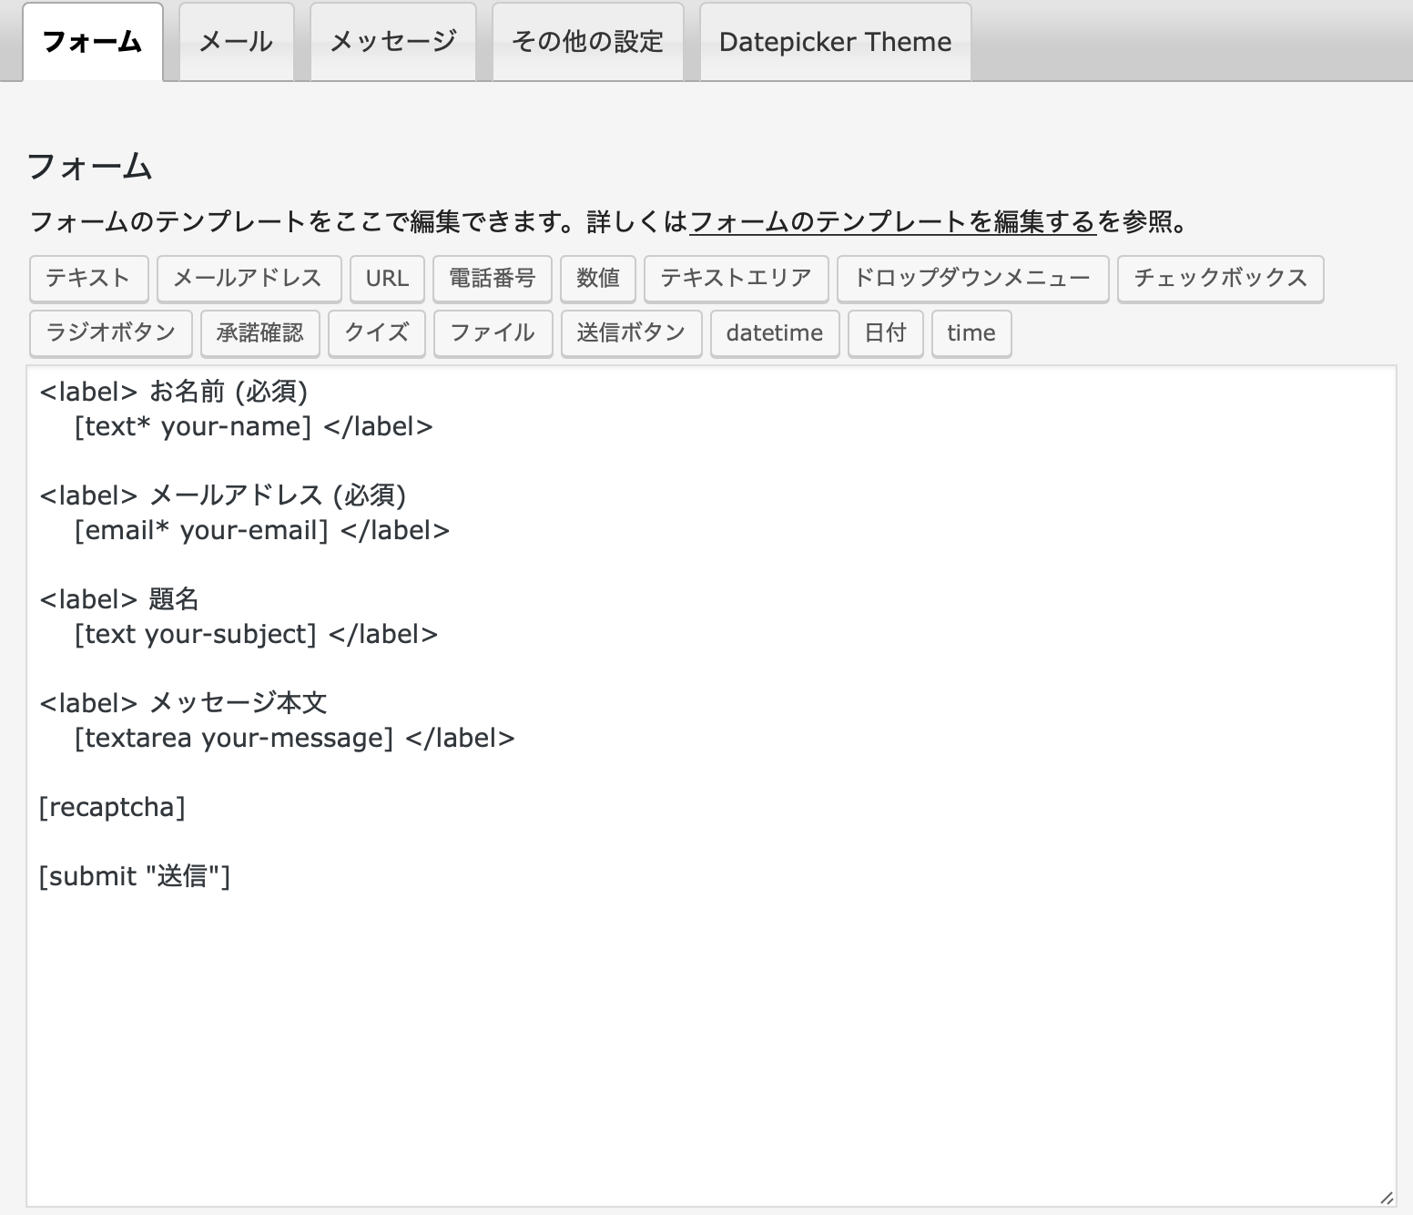This screenshot has width=1413, height=1215.
Task: Open the メッセージ tab
Action: coord(393,42)
